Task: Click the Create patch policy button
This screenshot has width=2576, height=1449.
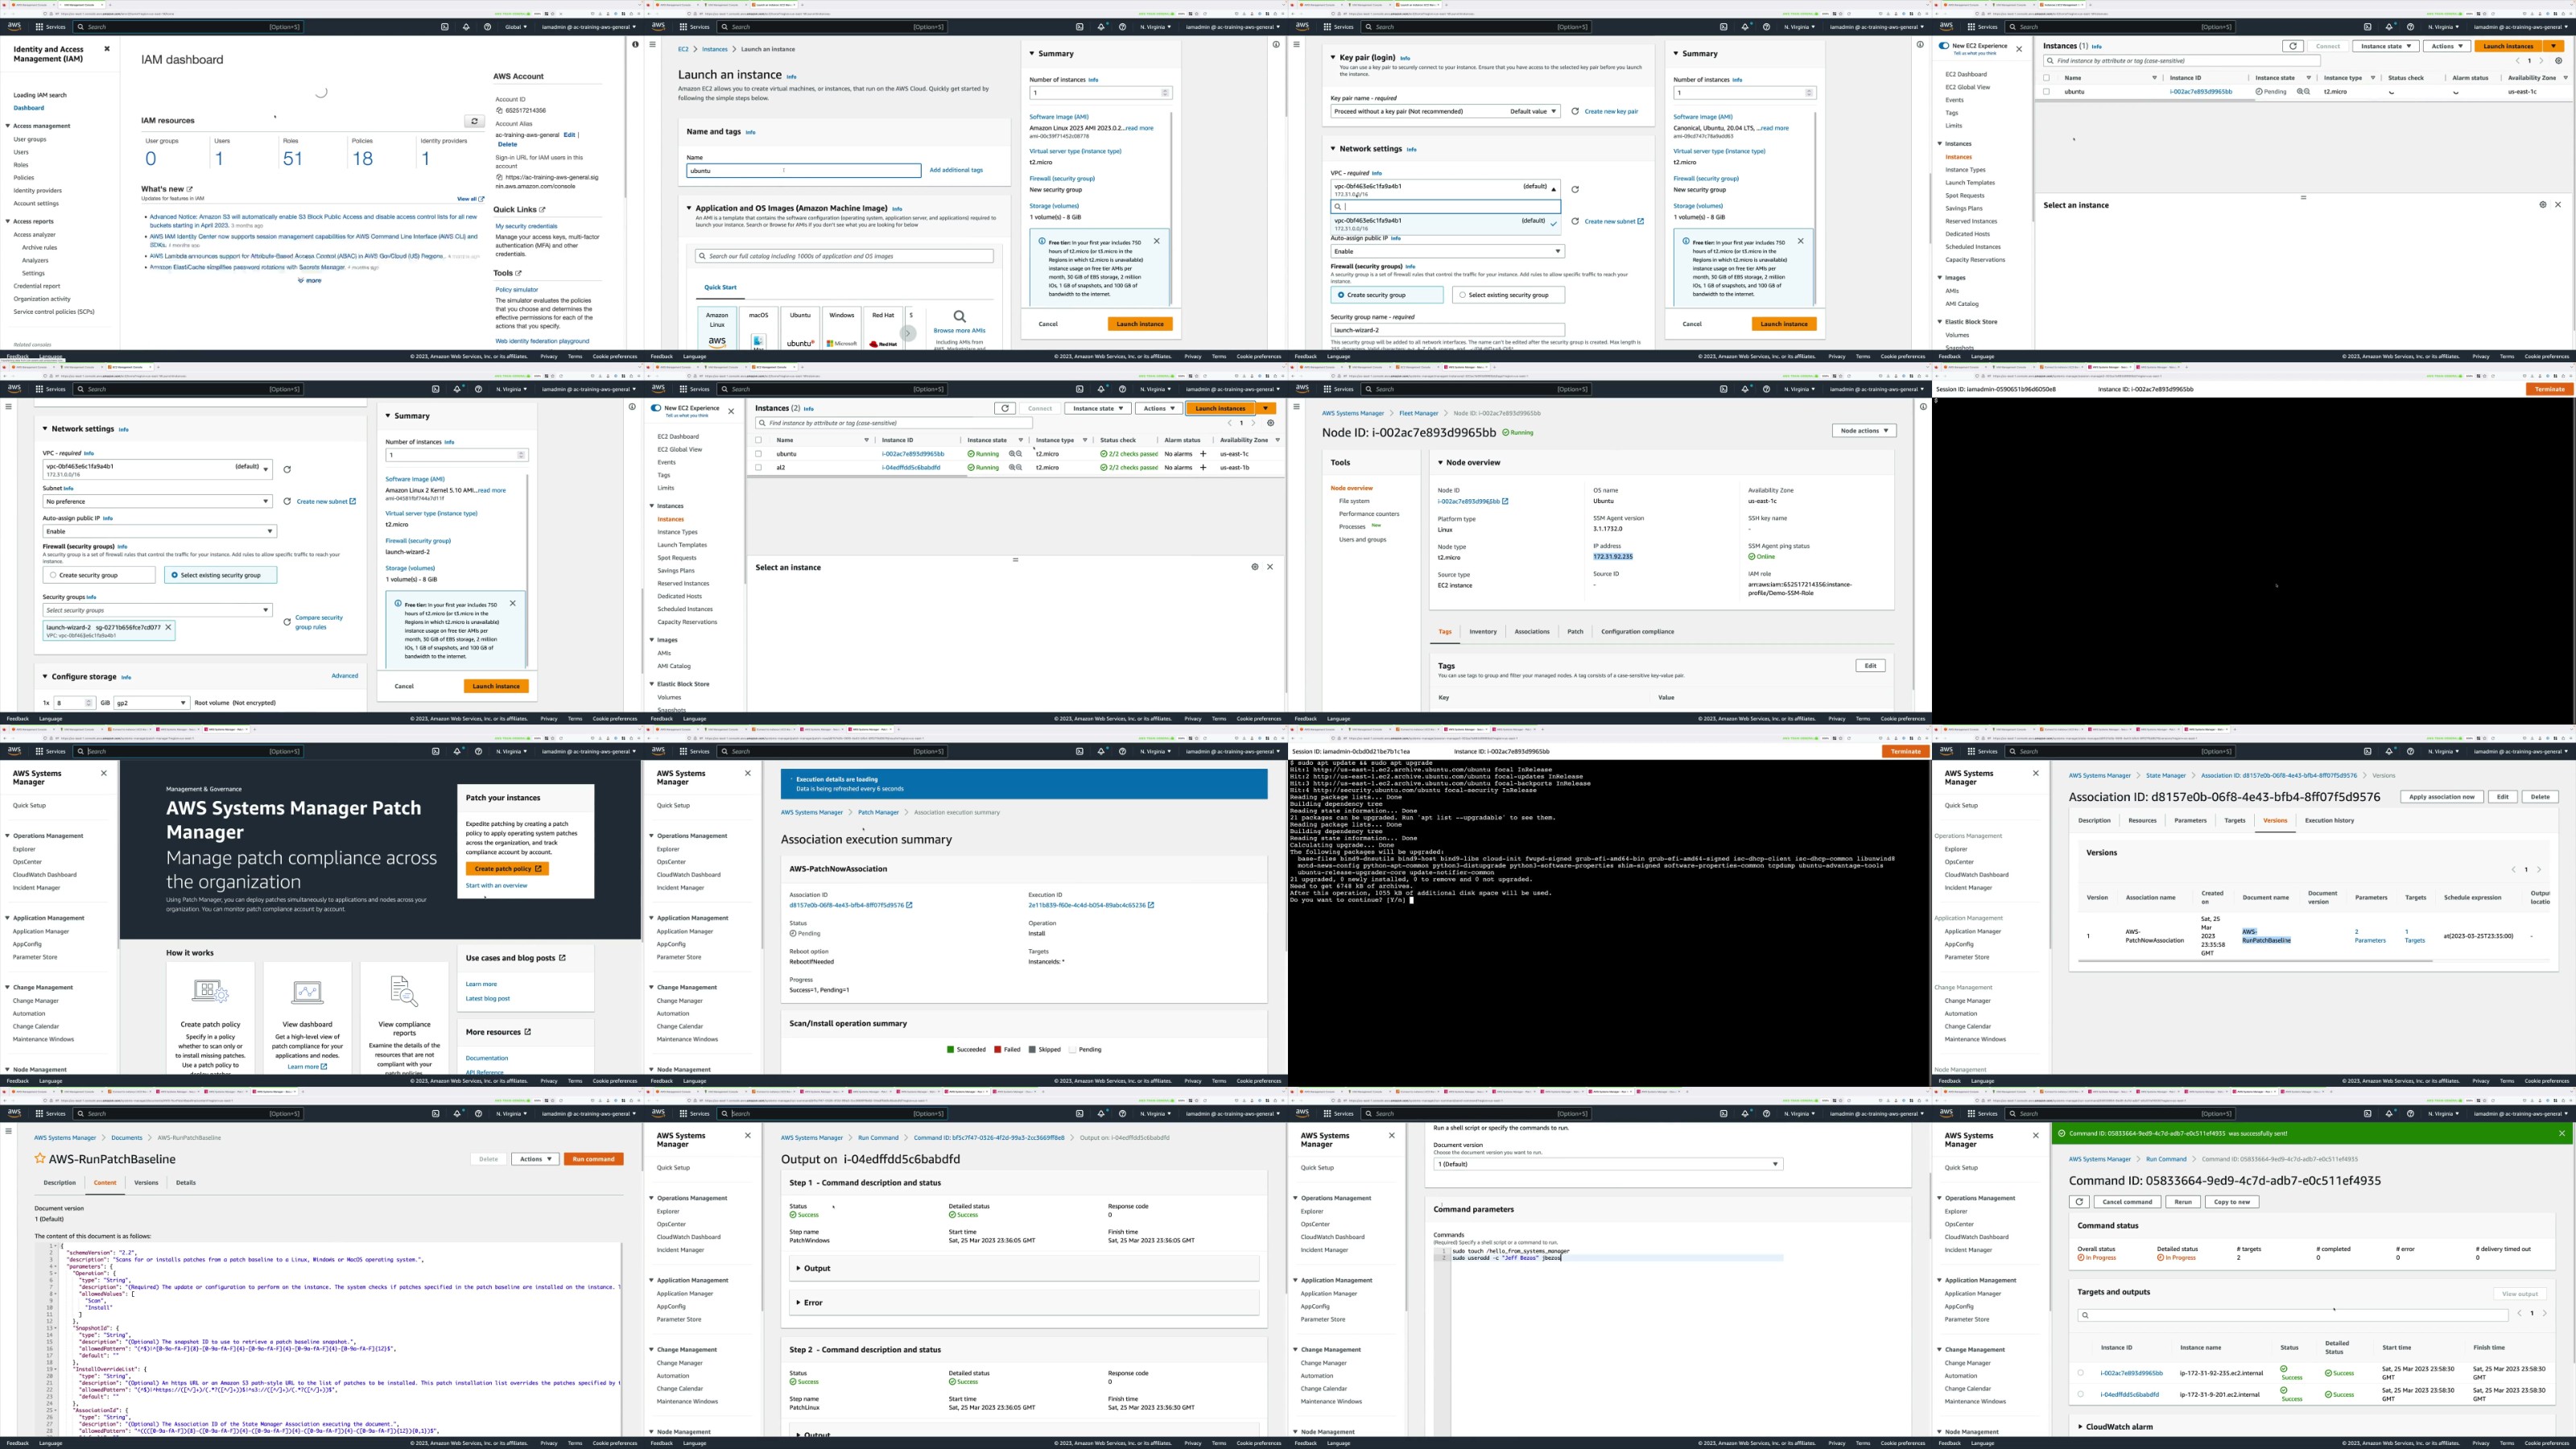Action: 507,869
